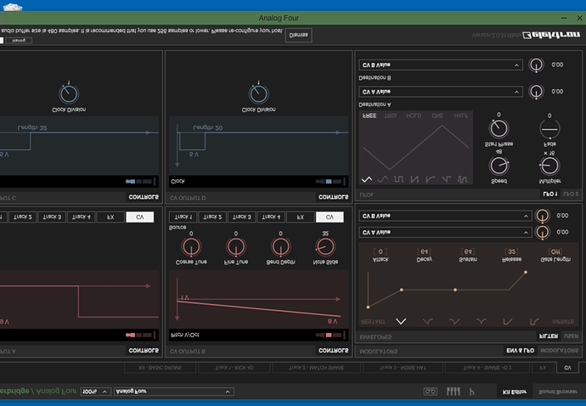Select the square wave LFO shape icon
The image size is (586, 406).
point(398,180)
